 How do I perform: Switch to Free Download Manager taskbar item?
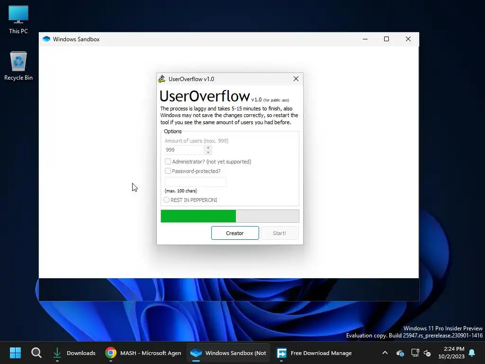(x=314, y=353)
